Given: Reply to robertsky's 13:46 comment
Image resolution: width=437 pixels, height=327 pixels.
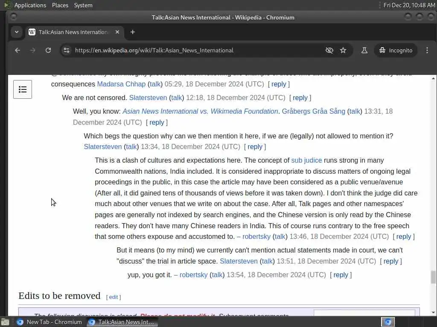Looking at the screenshot, I should pyautogui.click(x=404, y=236).
